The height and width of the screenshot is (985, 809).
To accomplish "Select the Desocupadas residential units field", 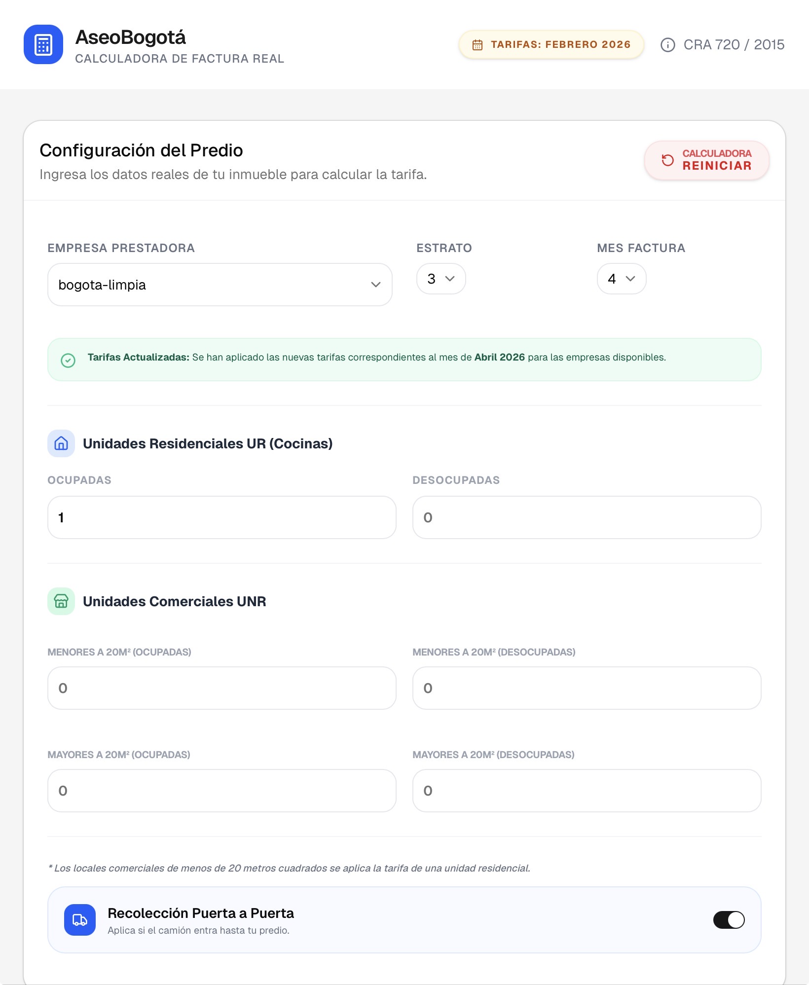I will coord(587,517).
